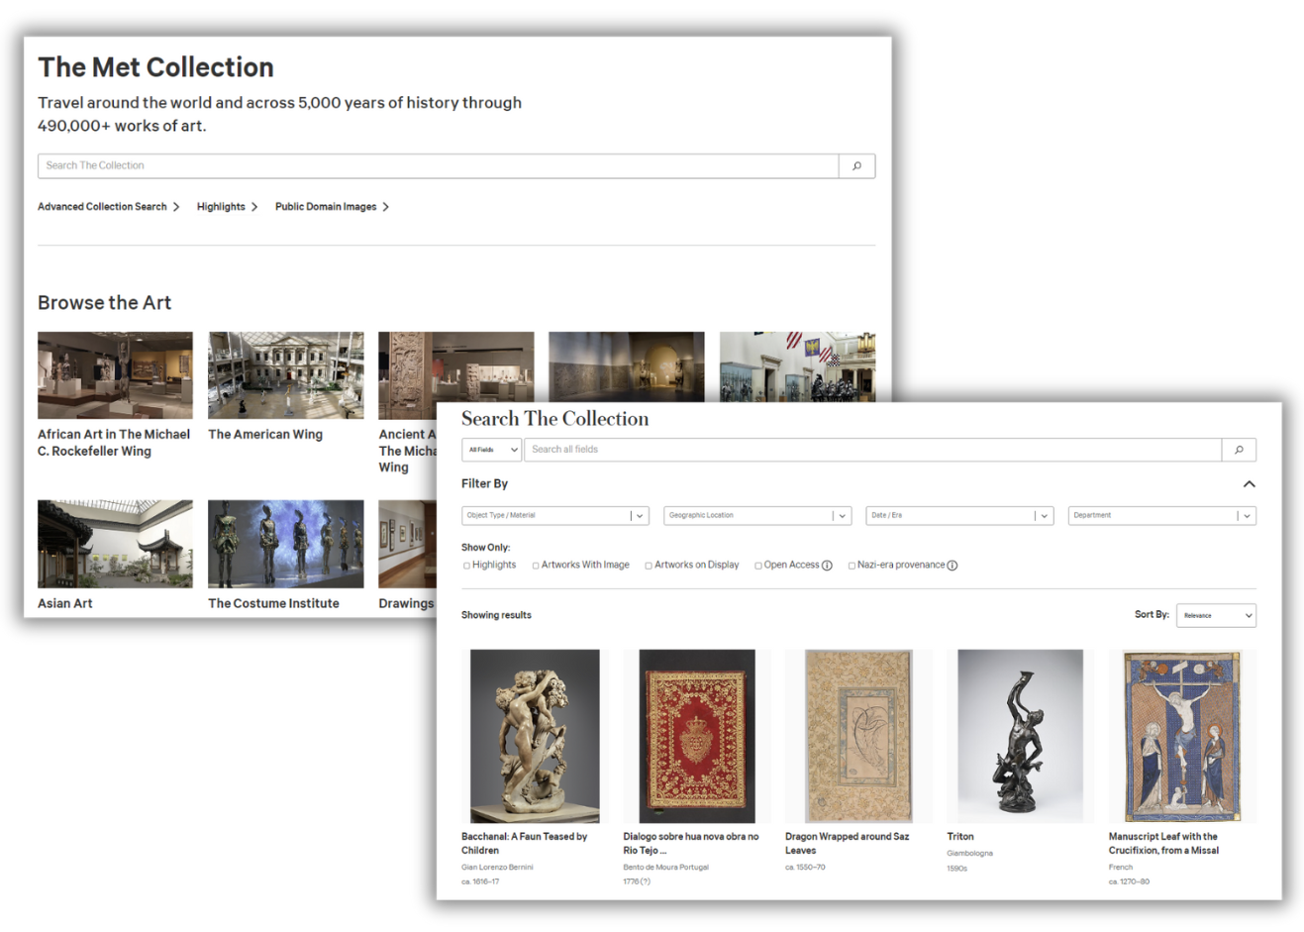Click the Browse the Art heading

click(104, 303)
